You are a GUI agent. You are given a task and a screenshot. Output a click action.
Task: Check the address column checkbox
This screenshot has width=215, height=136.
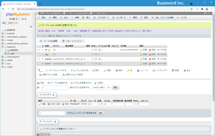tap(39, 59)
